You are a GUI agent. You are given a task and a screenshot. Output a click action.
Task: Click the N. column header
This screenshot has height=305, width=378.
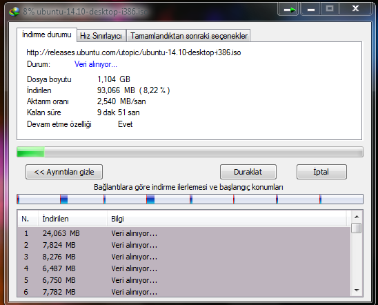[28, 219]
